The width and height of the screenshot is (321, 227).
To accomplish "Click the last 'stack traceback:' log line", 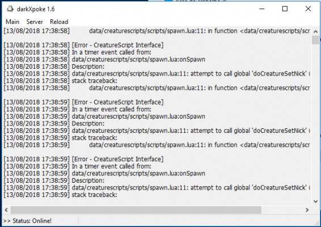I will pos(60,195).
